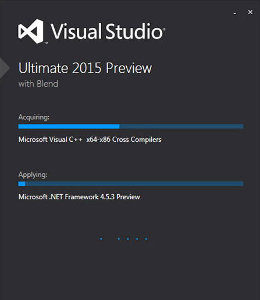260x300 pixels.
Task: Click 'Microsoft Visual C++ x64-x86 Cross Compilers' text
Action: click(90, 140)
